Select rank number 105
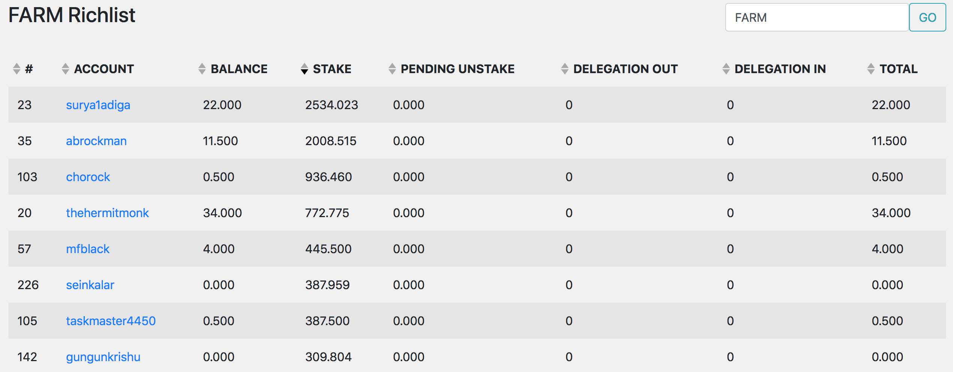Image resolution: width=953 pixels, height=372 pixels. 27,321
